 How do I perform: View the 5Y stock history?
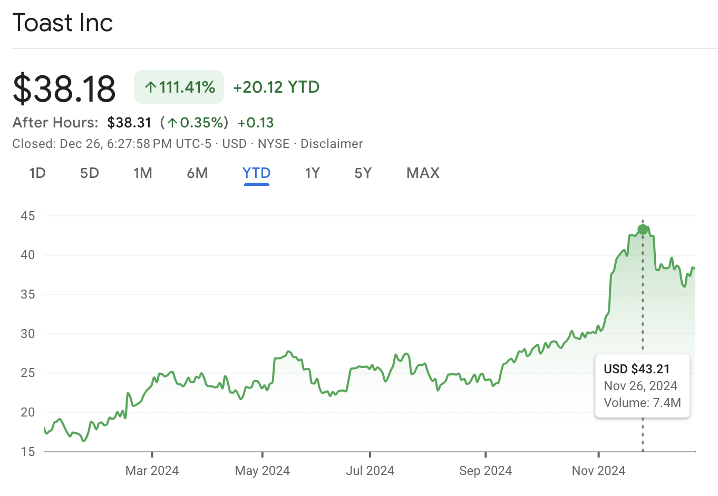click(363, 173)
